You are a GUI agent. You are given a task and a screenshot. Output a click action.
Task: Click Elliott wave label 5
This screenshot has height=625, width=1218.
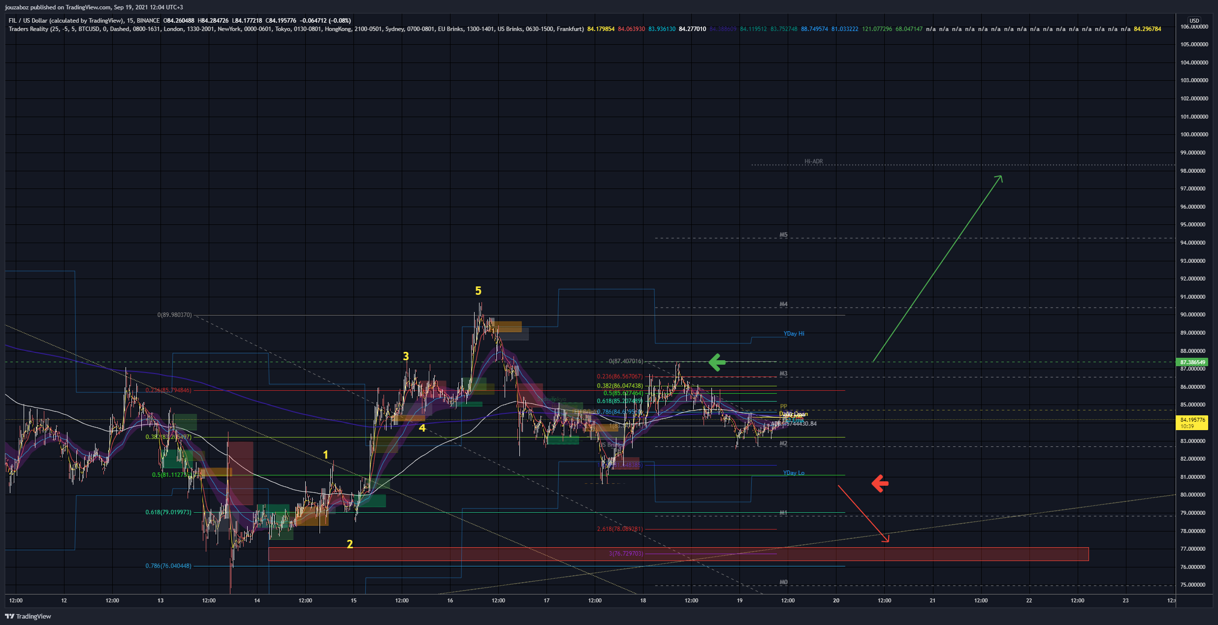pyautogui.click(x=478, y=291)
